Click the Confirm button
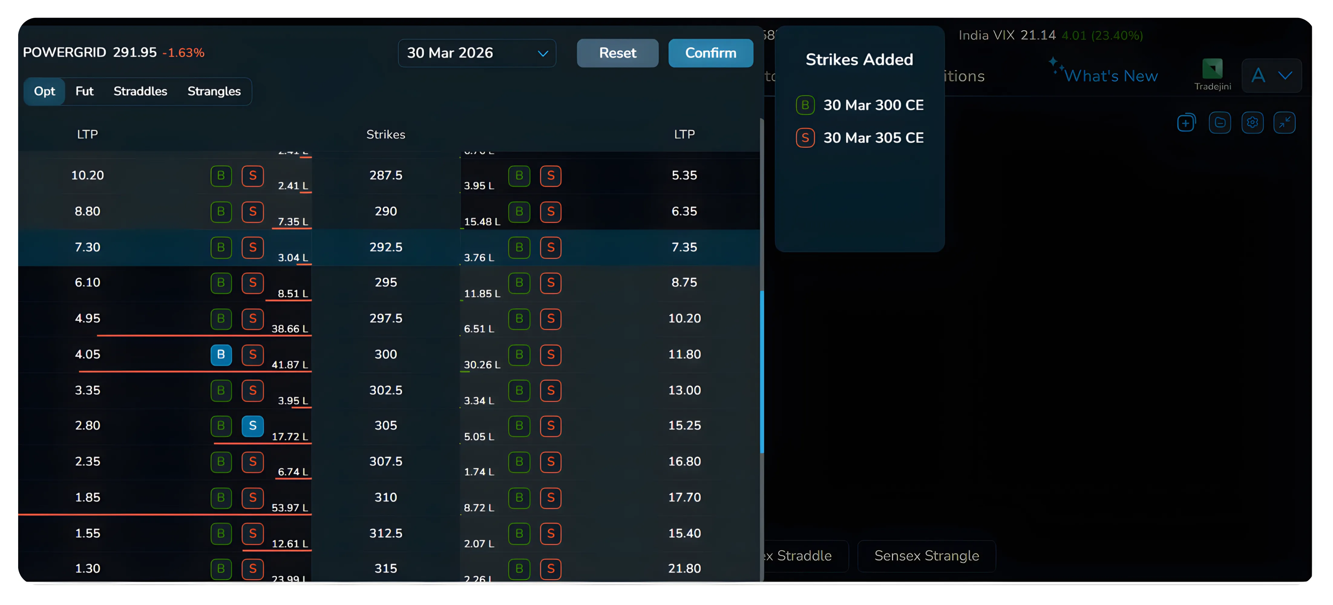 pyautogui.click(x=710, y=53)
